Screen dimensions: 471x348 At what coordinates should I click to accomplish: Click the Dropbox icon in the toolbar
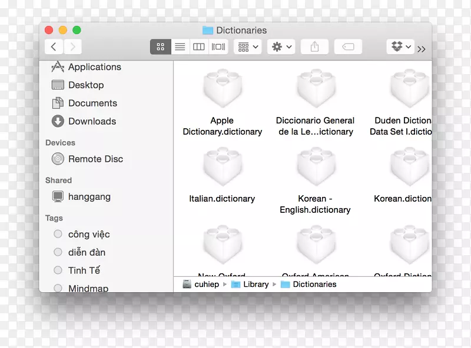click(x=397, y=46)
